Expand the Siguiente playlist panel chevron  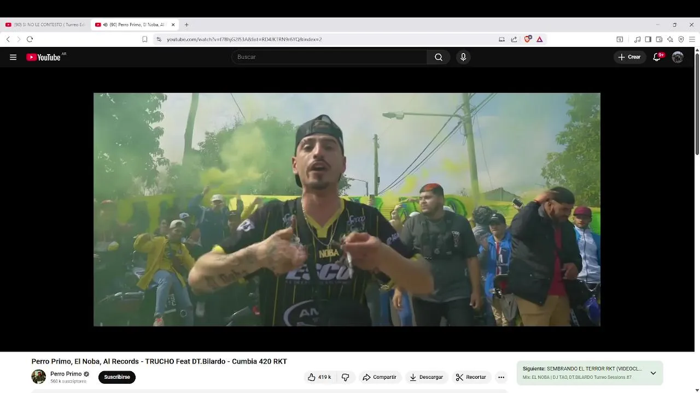(x=653, y=373)
